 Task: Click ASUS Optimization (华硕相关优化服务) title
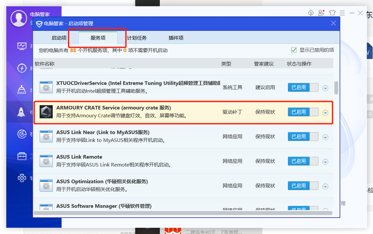(x=102, y=181)
